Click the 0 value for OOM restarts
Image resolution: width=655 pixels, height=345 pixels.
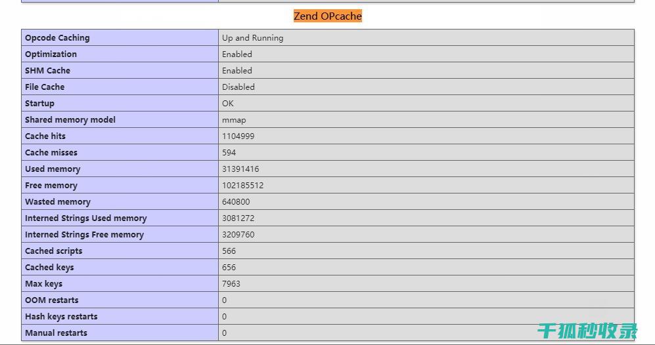point(224,300)
